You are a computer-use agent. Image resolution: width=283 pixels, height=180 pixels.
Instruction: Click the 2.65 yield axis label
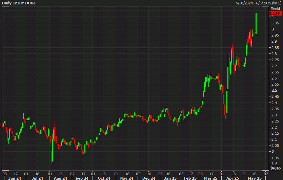point(275,72)
